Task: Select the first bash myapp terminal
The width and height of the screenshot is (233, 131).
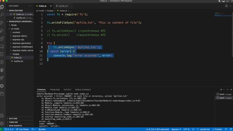Action: tap(224, 94)
